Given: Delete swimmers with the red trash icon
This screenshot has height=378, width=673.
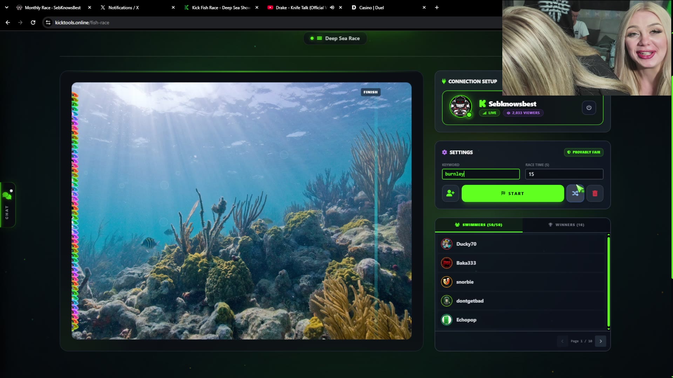Looking at the screenshot, I should pyautogui.click(x=595, y=193).
